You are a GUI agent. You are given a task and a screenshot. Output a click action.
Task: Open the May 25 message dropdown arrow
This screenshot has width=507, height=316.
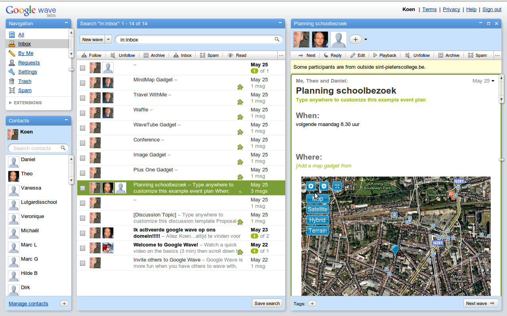tap(493, 81)
